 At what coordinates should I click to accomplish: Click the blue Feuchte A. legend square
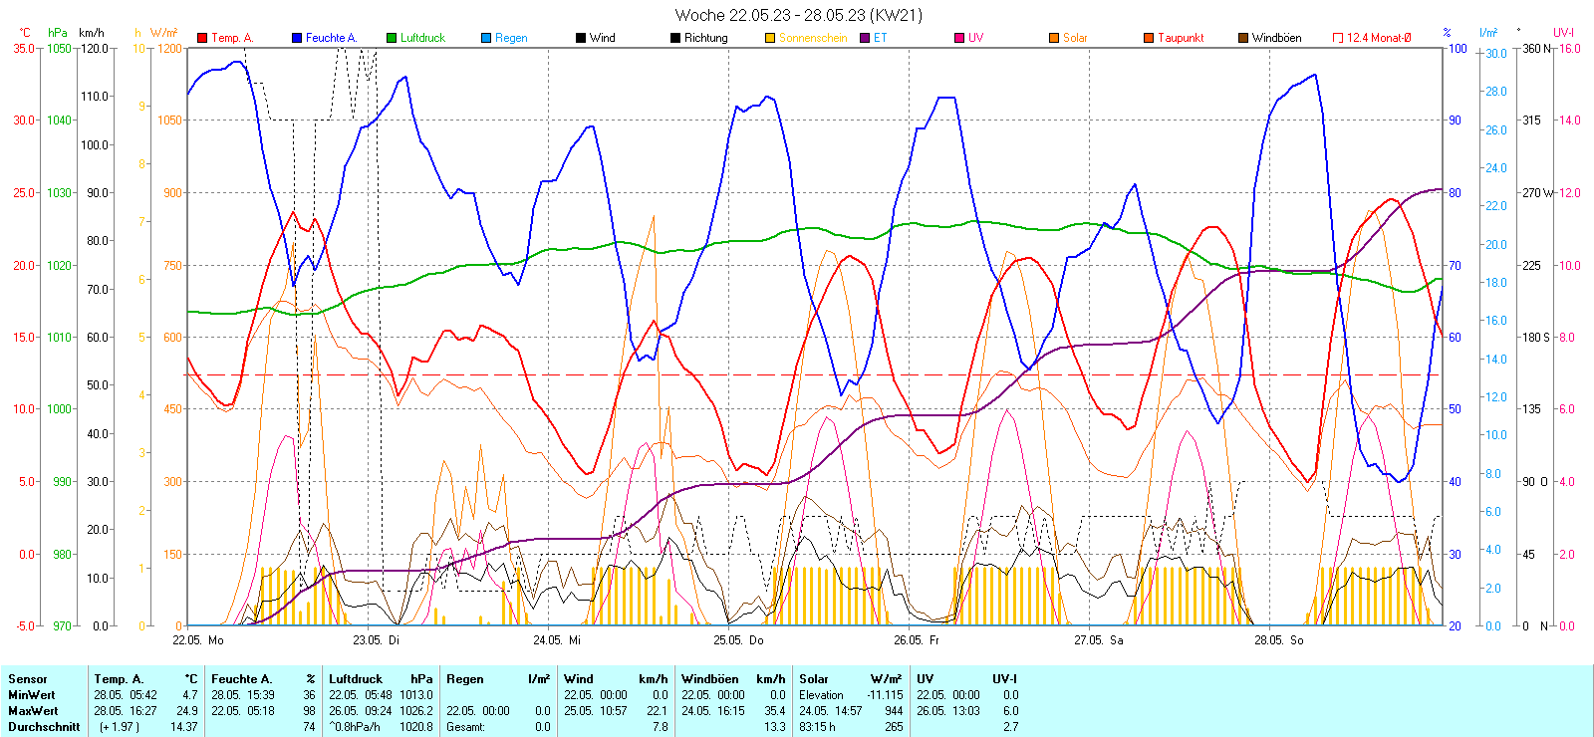pyautogui.click(x=297, y=38)
